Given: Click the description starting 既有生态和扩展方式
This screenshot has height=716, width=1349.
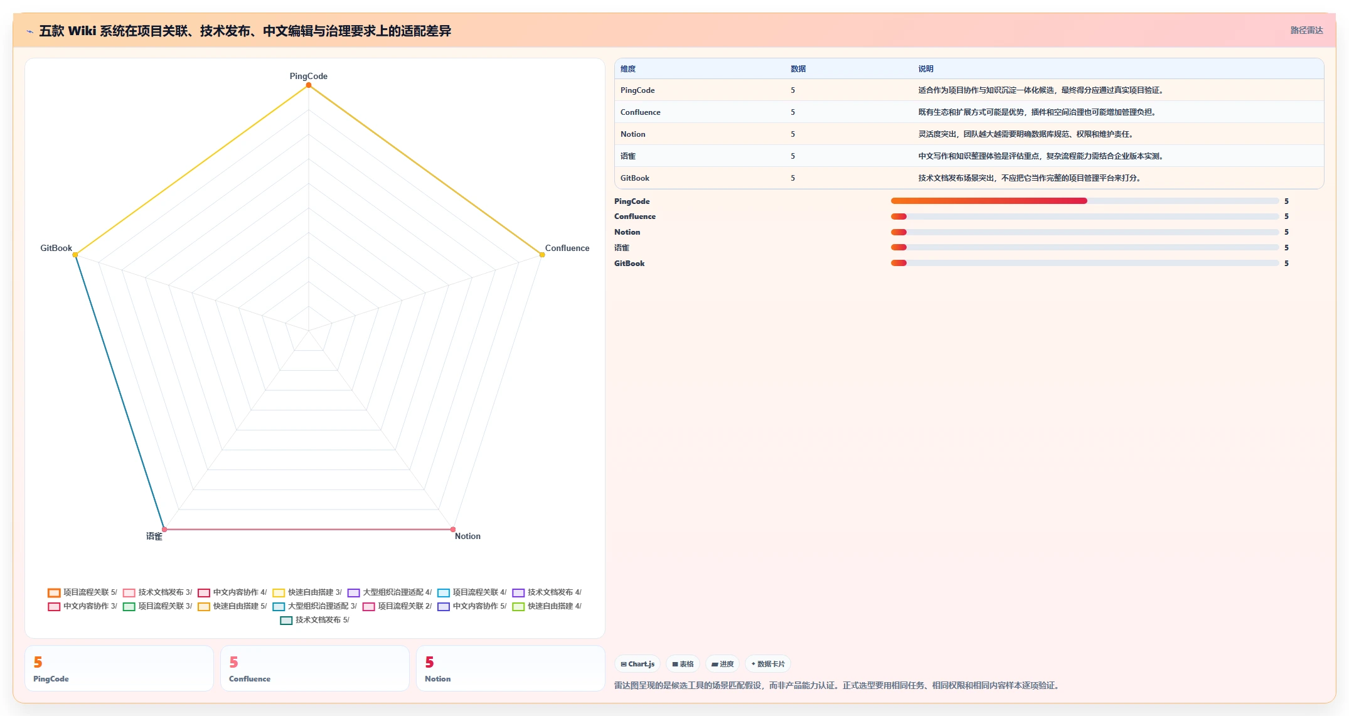Looking at the screenshot, I should 1038,112.
